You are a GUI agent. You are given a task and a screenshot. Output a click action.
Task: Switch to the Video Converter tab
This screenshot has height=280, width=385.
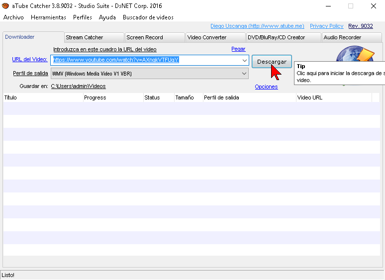click(215, 37)
